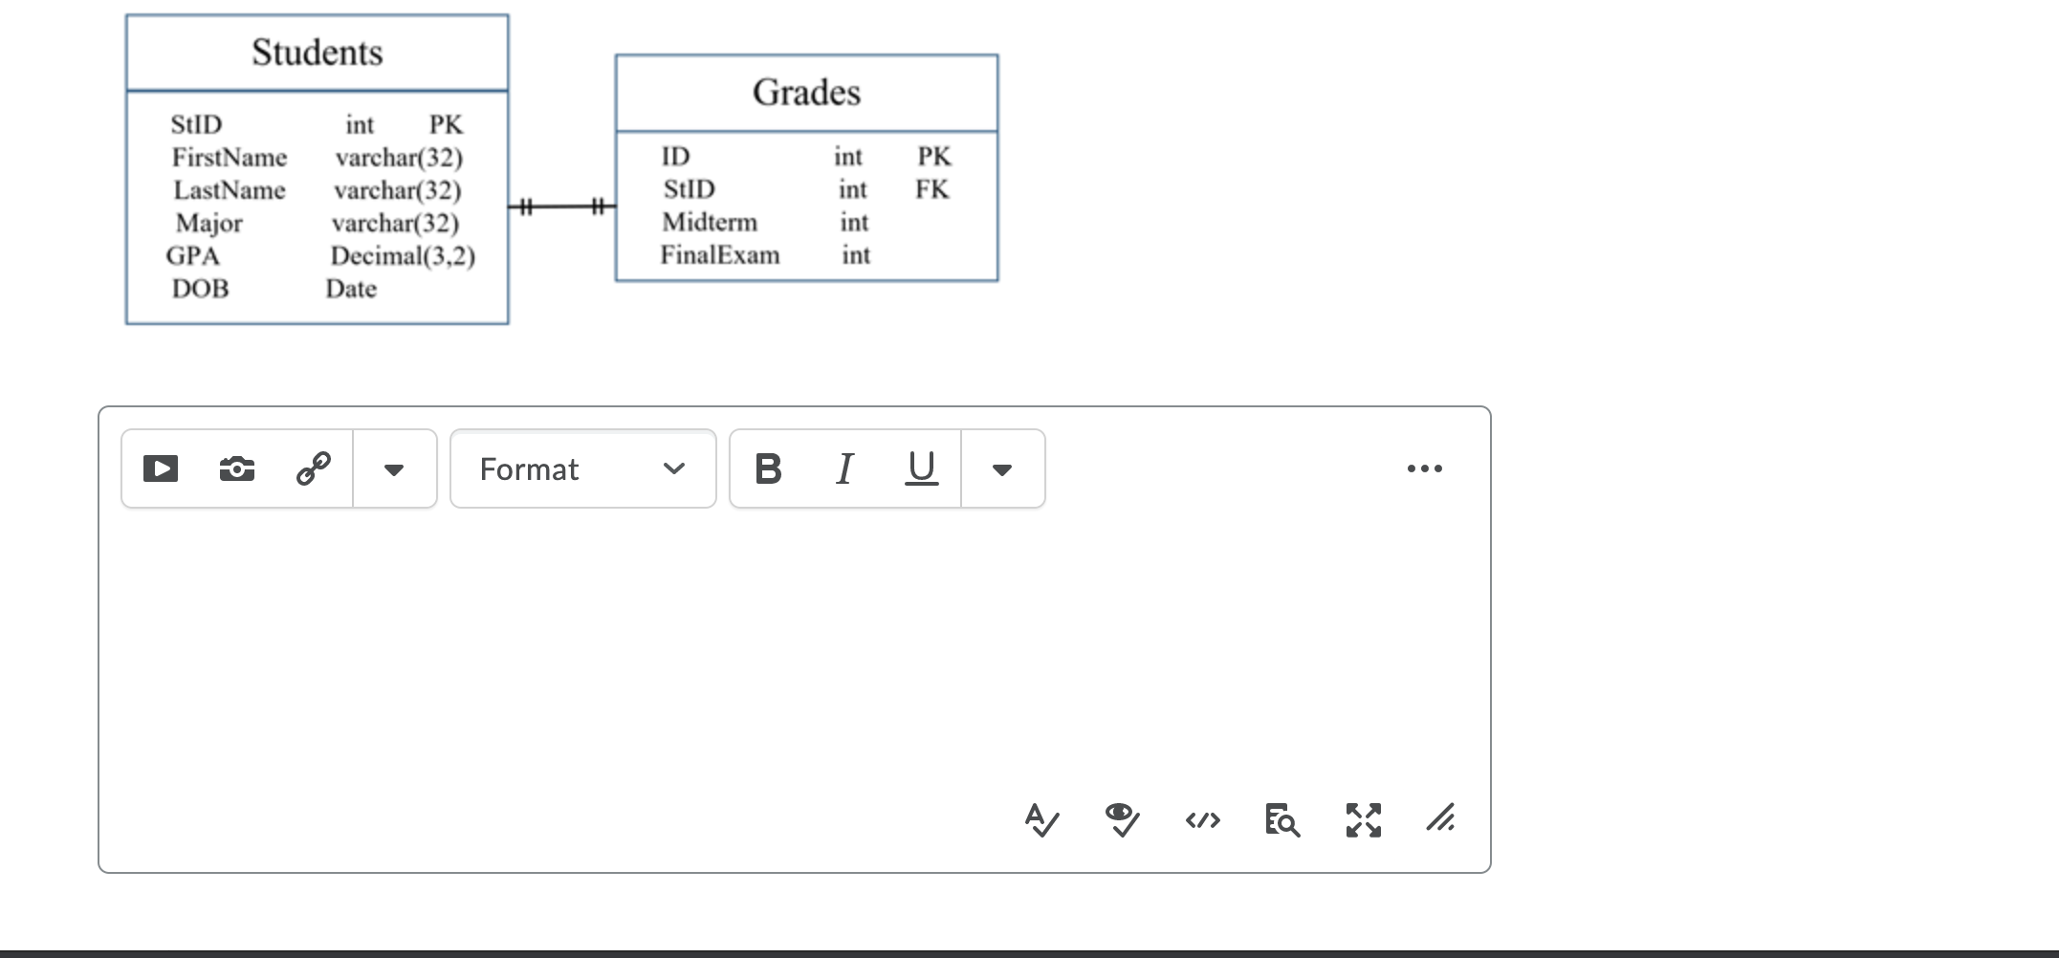
Task: Insert media with the Insert Stuff icon
Action: [x=161, y=468]
